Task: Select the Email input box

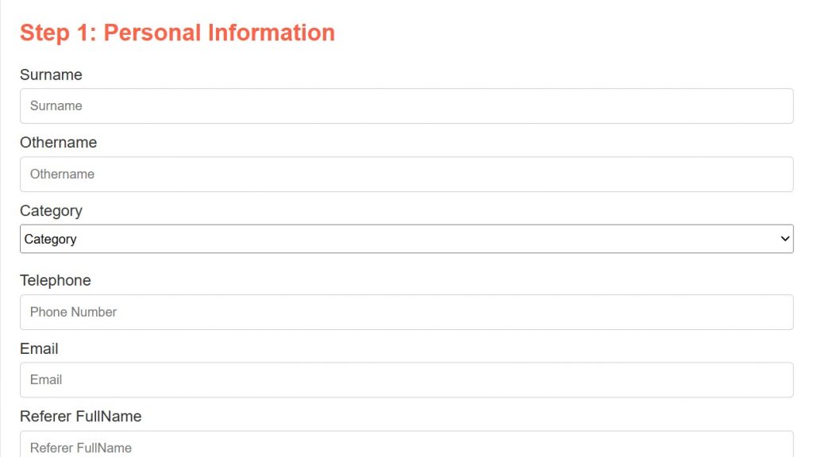Action: click(x=406, y=379)
